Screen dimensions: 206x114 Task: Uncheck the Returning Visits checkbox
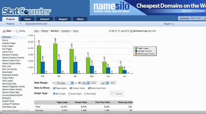(89, 88)
